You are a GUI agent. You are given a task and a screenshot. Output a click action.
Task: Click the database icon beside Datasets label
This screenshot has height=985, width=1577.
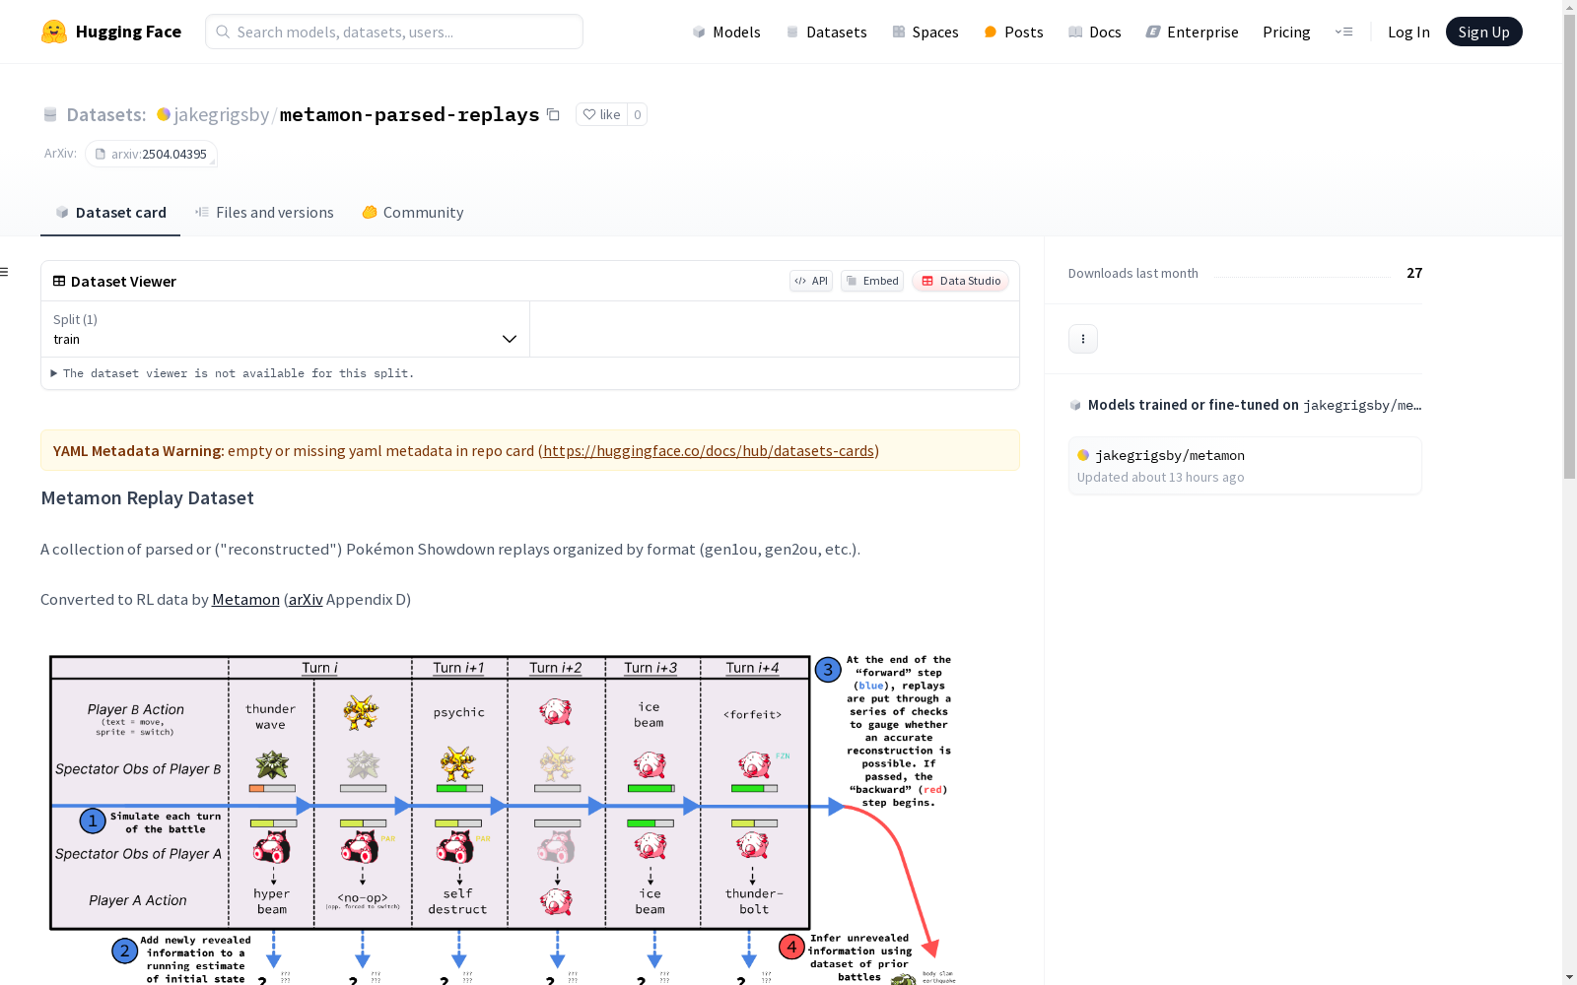coord(50,115)
